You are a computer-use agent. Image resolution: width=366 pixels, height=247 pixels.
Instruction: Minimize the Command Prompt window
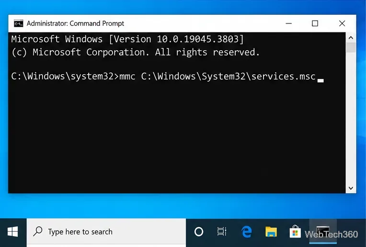[289, 23]
